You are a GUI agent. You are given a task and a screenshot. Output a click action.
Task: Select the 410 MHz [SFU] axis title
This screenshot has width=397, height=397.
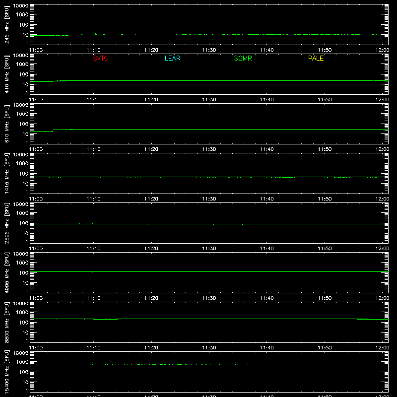click(6, 74)
